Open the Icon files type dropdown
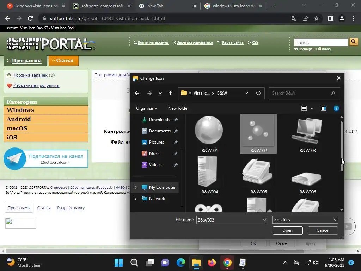 pyautogui.click(x=305, y=220)
